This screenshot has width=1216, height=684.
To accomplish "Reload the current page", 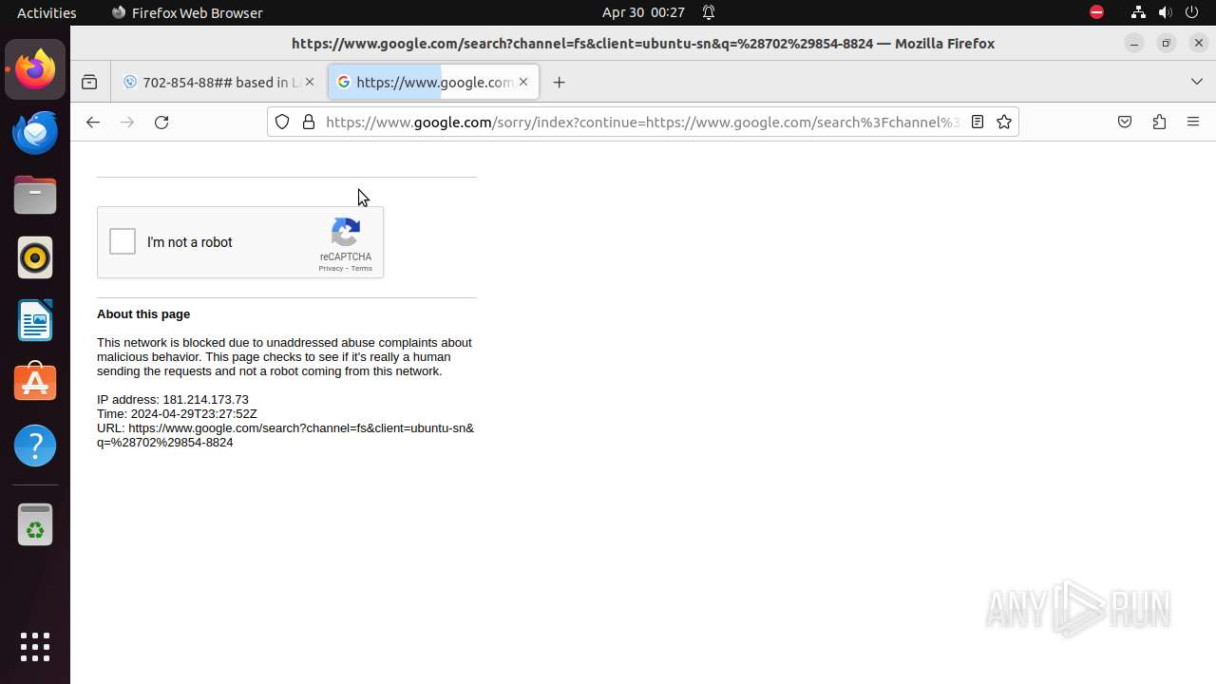I will (x=161, y=122).
